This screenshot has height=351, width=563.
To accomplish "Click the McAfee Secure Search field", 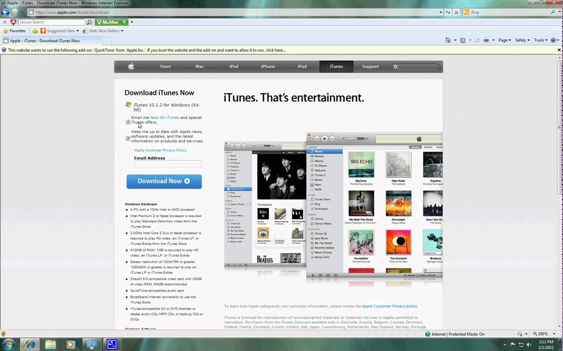I will point(51,22).
